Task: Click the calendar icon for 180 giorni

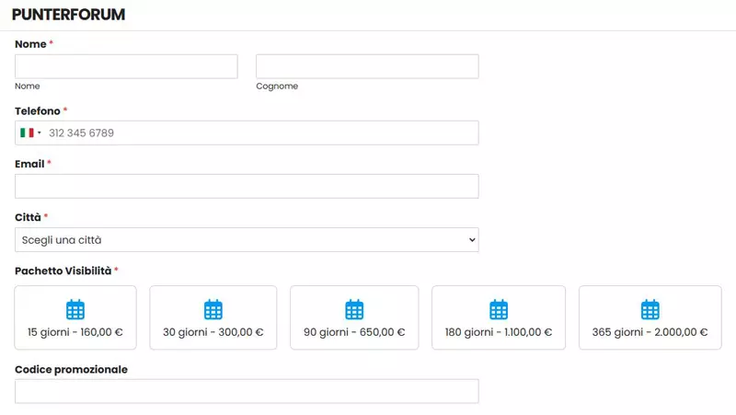Action: 499,309
